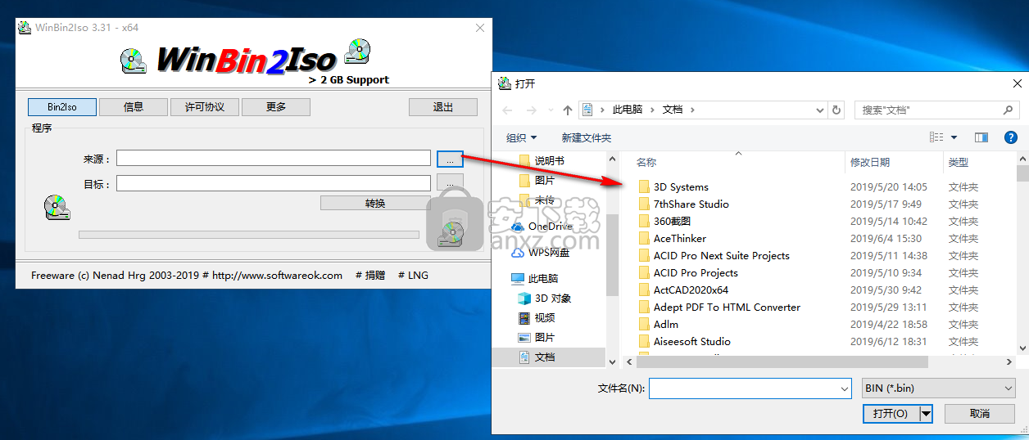The height and width of the screenshot is (440, 1029).
Task: Go up one folder level
Action: click(x=568, y=110)
